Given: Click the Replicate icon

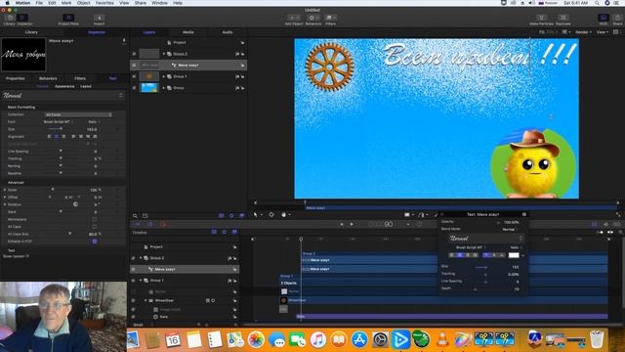Looking at the screenshot, I should pyautogui.click(x=562, y=18).
